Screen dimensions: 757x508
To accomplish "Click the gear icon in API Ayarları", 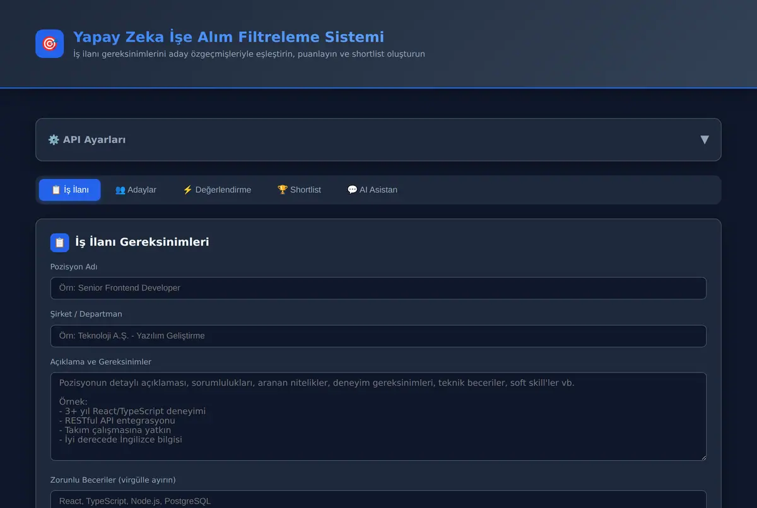I will pyautogui.click(x=54, y=139).
